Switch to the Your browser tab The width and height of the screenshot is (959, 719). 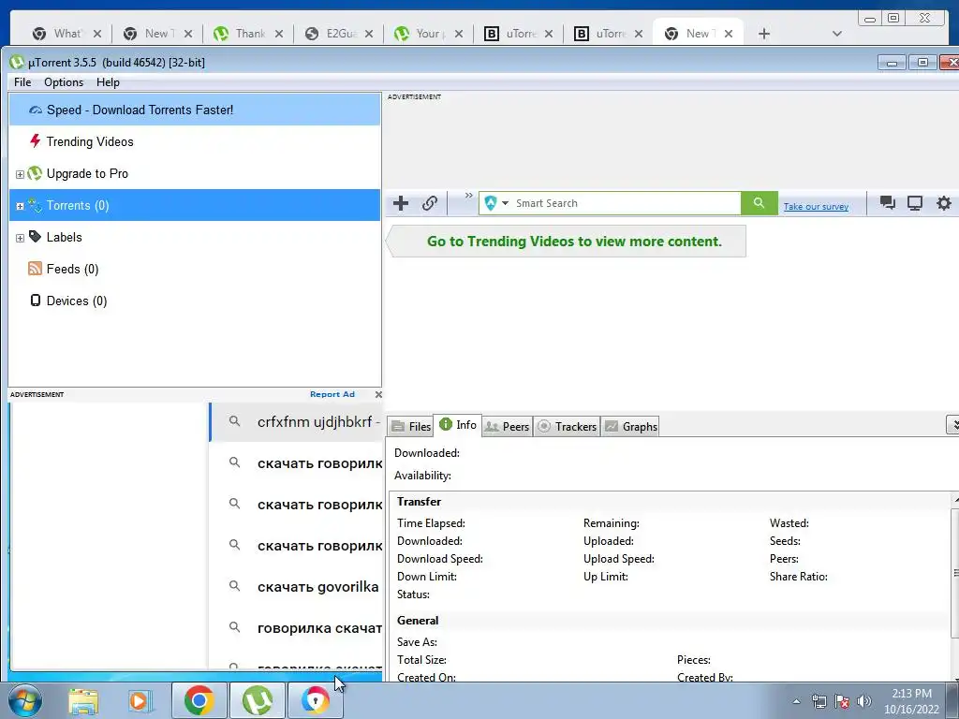[428, 34]
